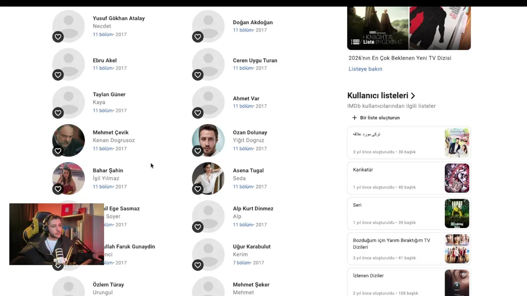Image resolution: width=527 pixels, height=296 pixels.
Task: Open the Seri user list card
Action: click(x=409, y=213)
